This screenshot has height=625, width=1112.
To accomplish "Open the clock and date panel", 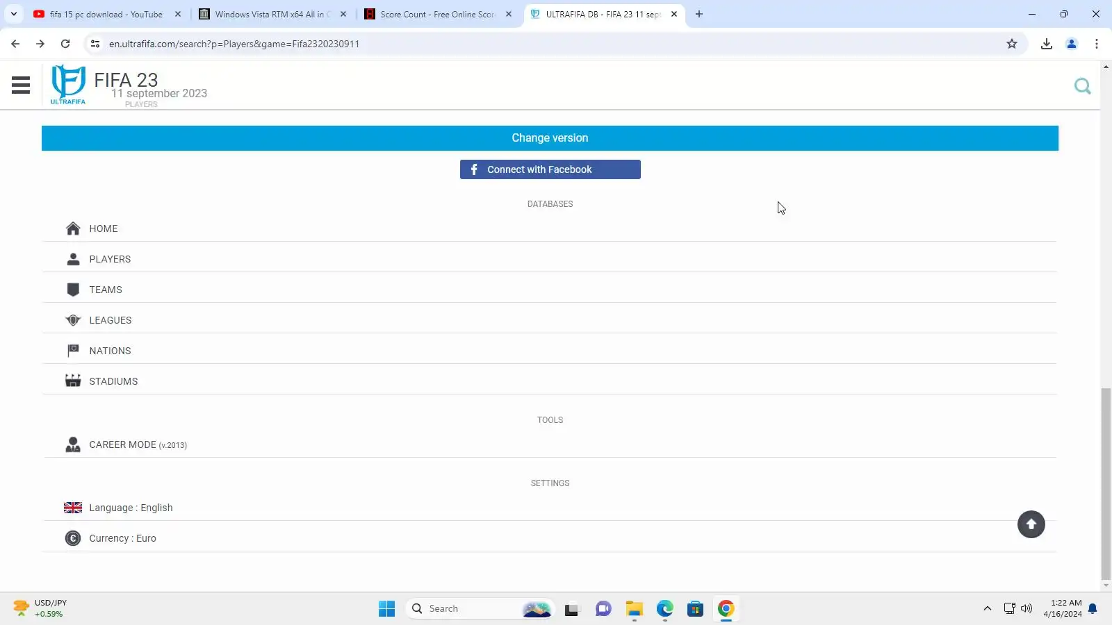I will tap(1062, 608).
